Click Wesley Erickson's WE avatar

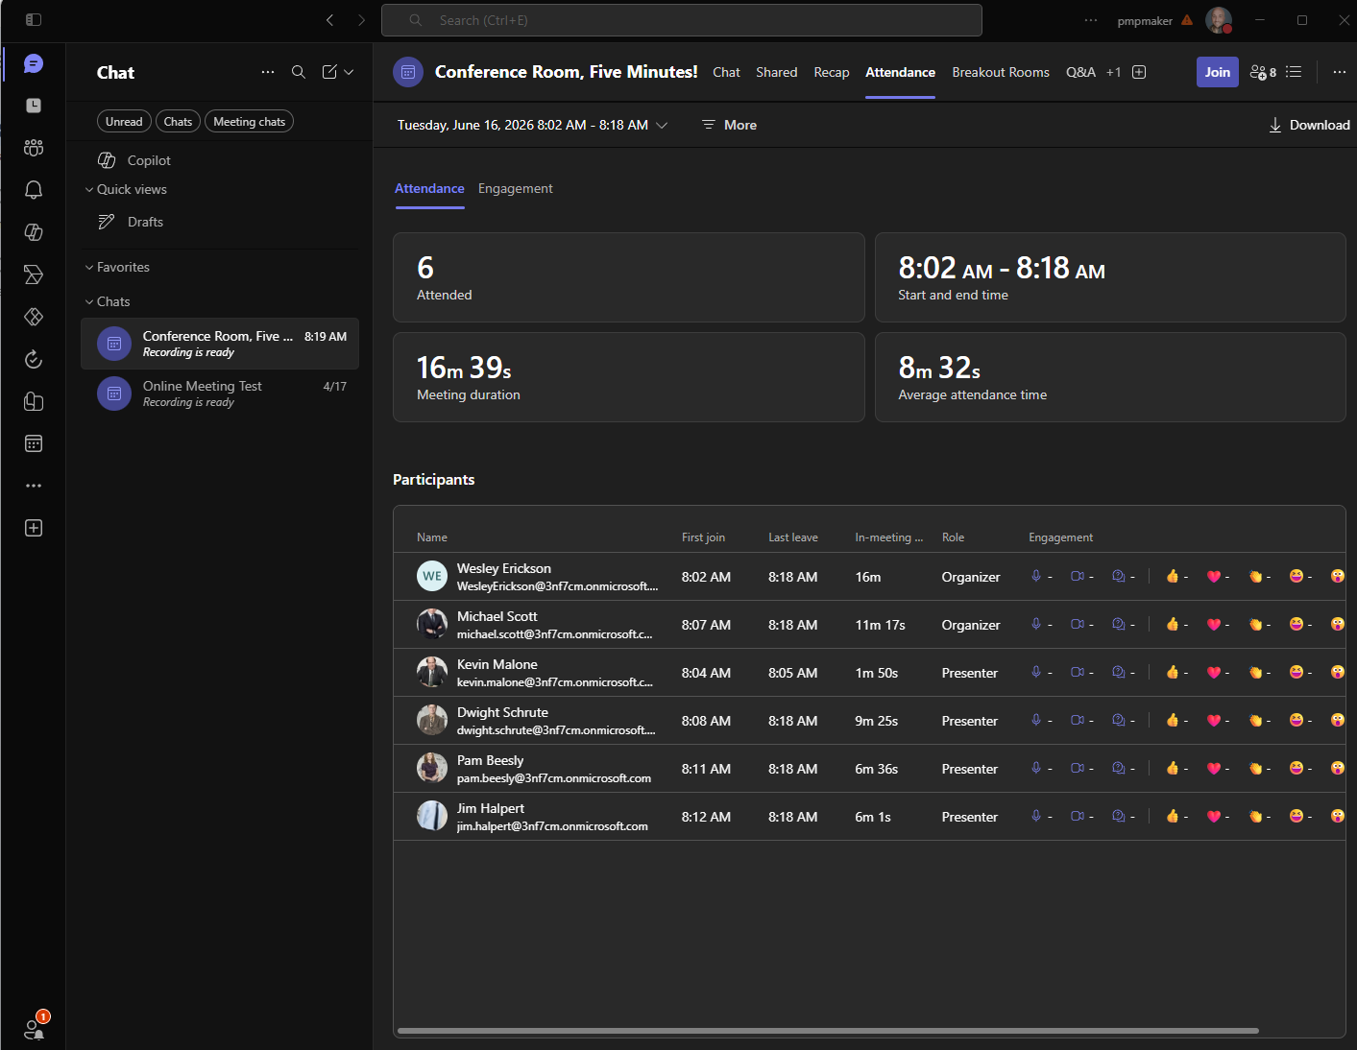point(432,576)
